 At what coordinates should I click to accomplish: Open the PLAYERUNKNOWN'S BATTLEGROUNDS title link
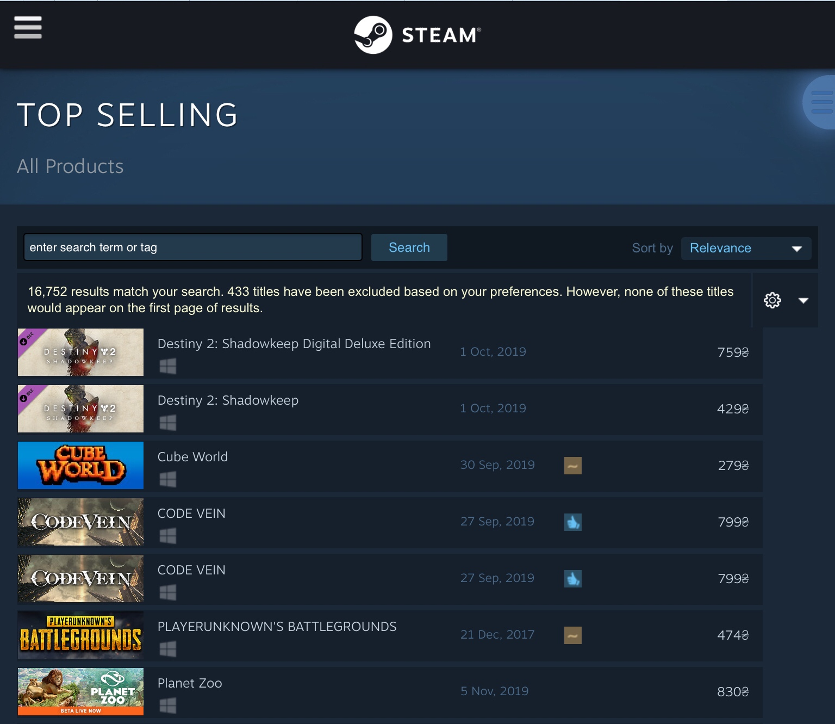tap(277, 627)
